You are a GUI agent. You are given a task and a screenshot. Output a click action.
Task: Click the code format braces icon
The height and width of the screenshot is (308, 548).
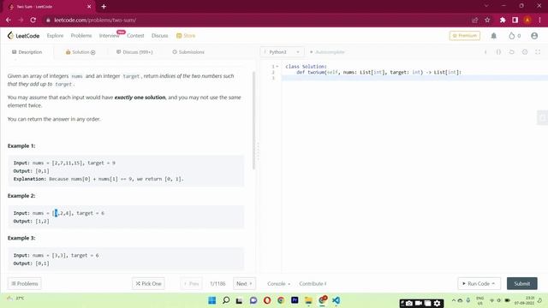(x=498, y=52)
